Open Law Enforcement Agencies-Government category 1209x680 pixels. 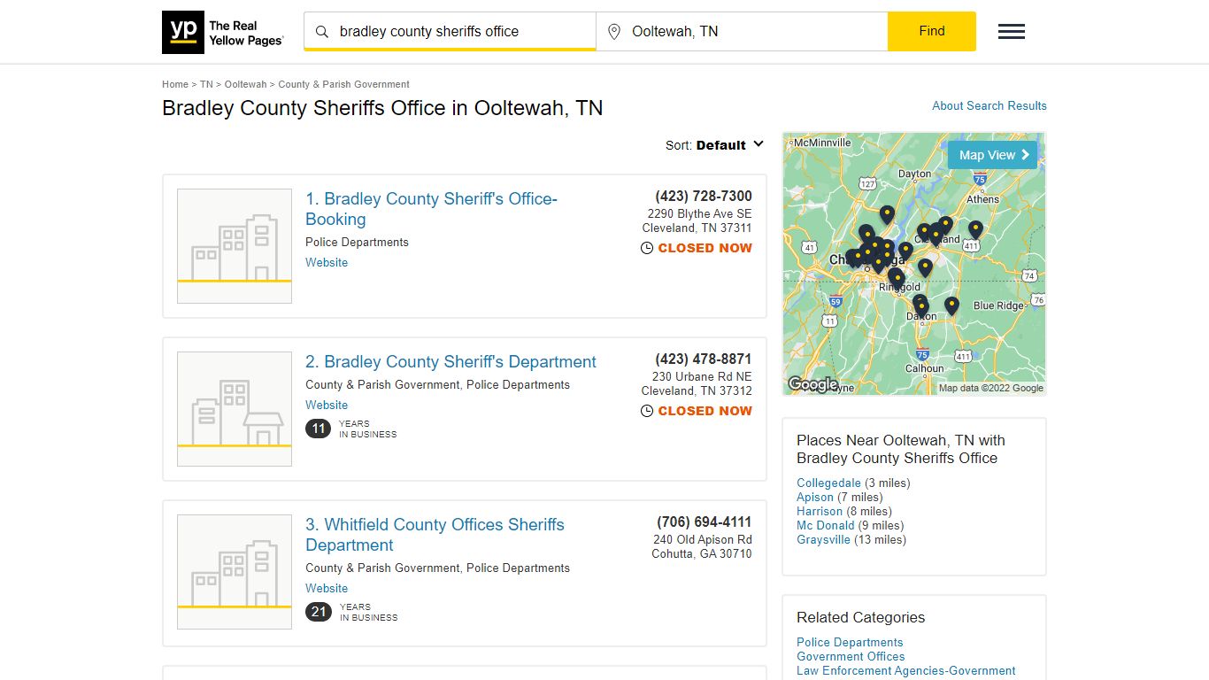[905, 671]
